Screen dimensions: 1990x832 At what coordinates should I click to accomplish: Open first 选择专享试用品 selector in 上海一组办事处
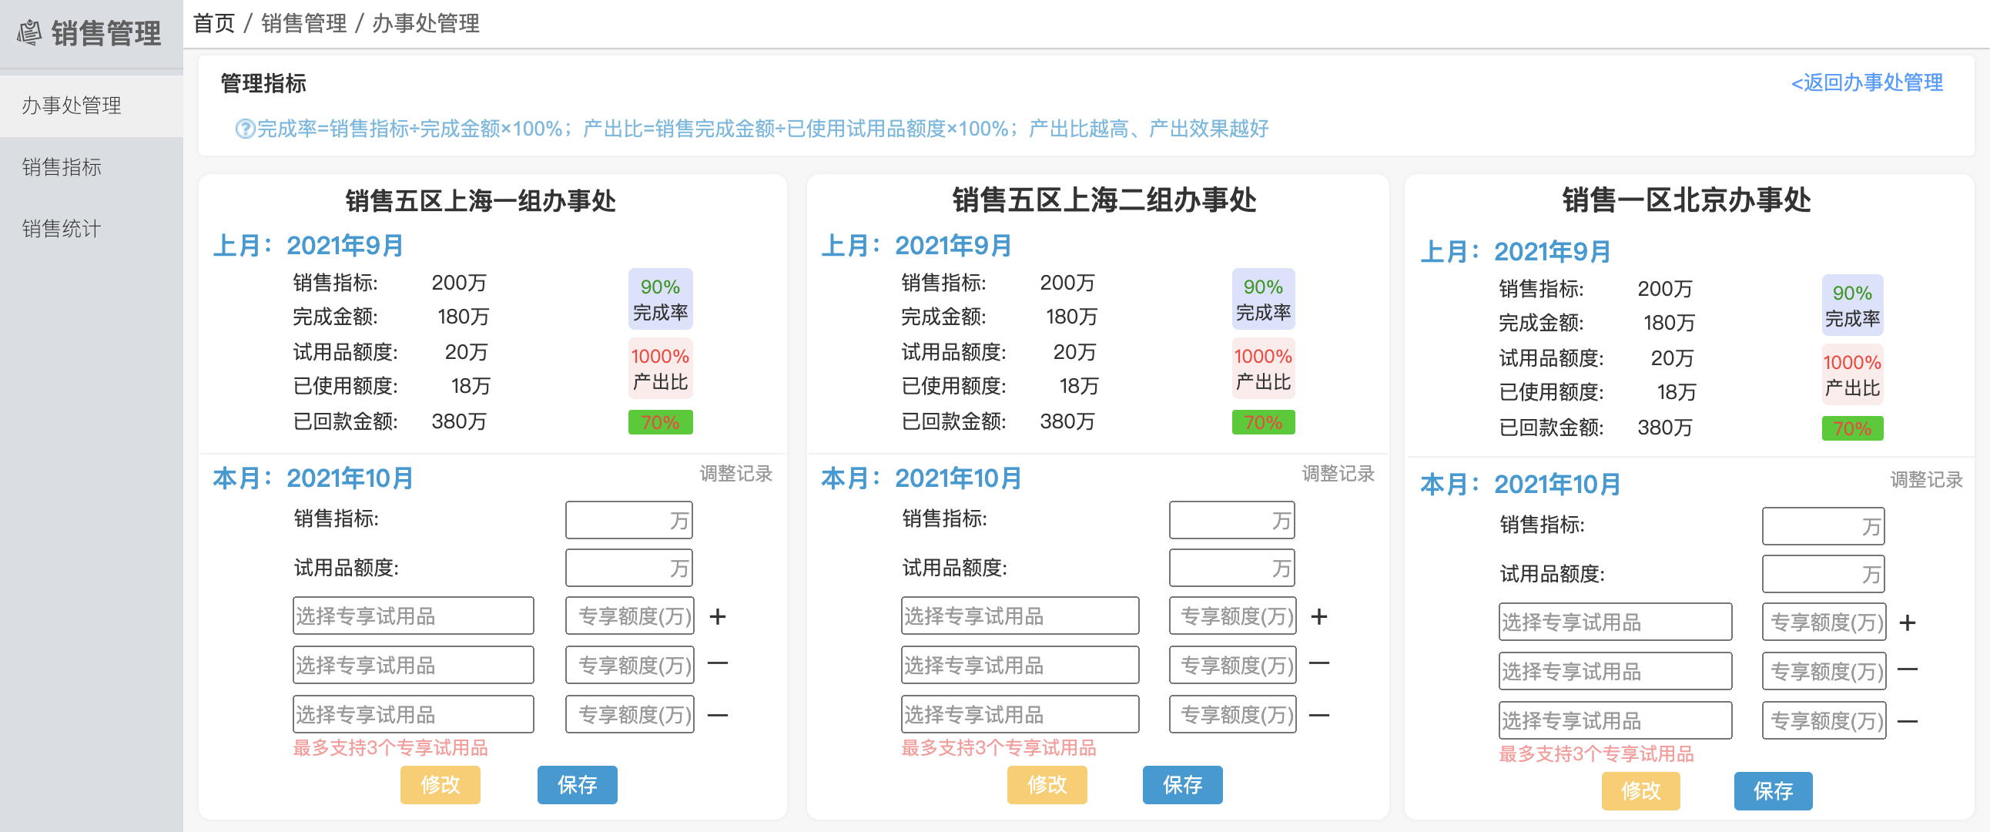(414, 616)
